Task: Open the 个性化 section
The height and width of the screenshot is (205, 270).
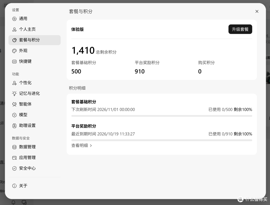Action: tap(34, 83)
